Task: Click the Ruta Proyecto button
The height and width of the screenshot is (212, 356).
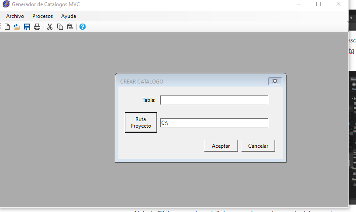Action: (141, 122)
